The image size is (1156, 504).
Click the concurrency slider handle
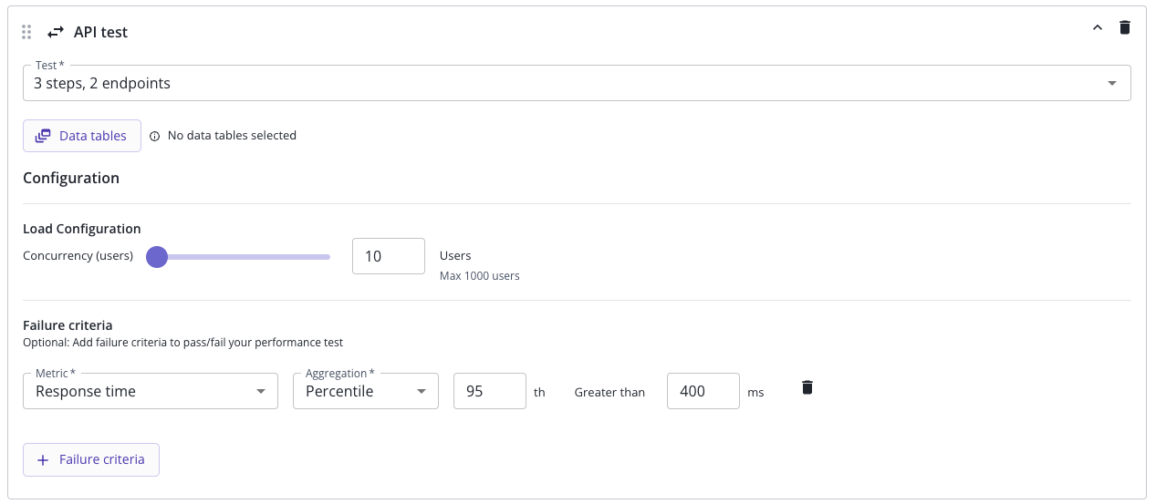tap(157, 257)
